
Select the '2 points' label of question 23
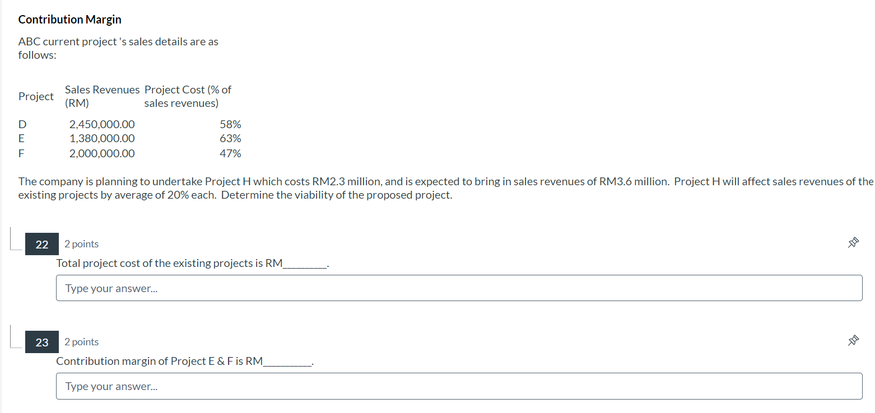(x=81, y=342)
